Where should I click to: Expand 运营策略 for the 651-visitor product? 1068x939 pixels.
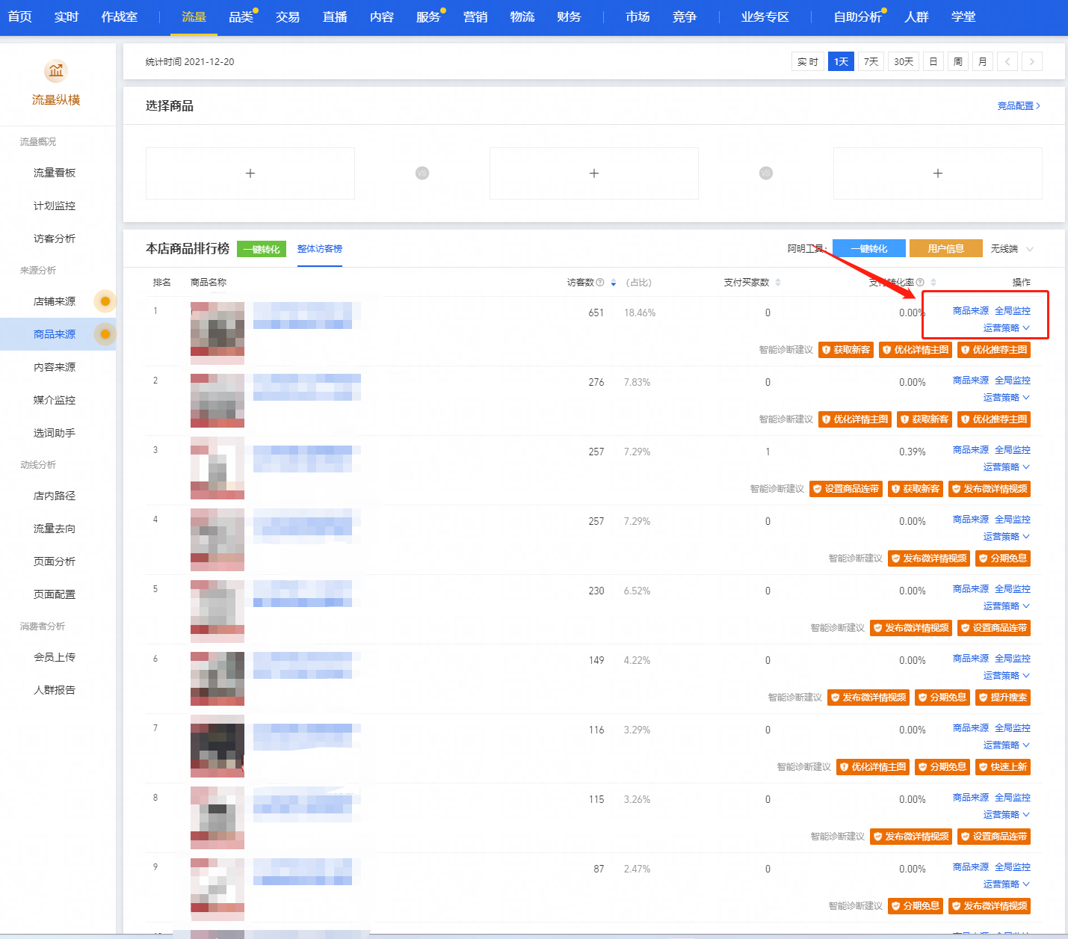click(x=1007, y=328)
